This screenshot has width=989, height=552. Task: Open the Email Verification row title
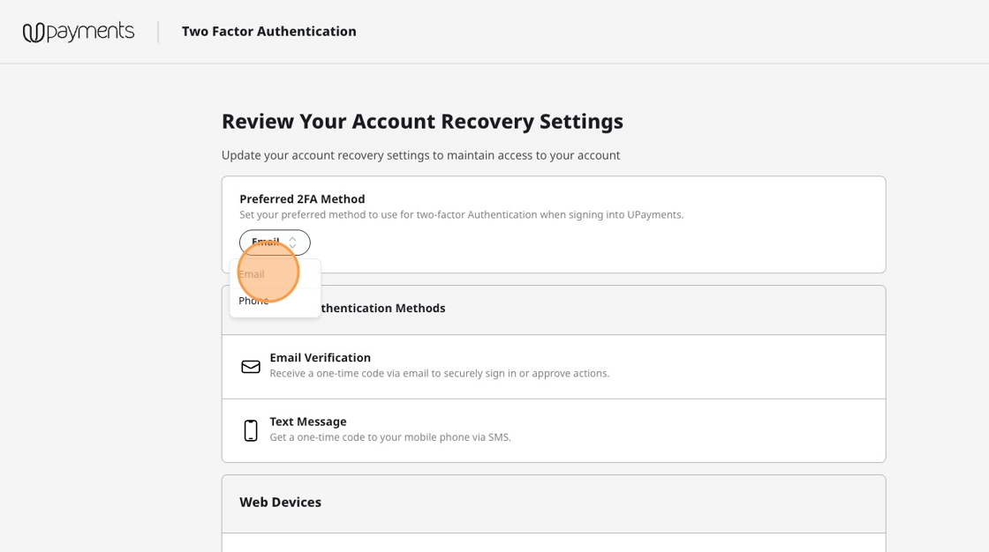tap(320, 357)
